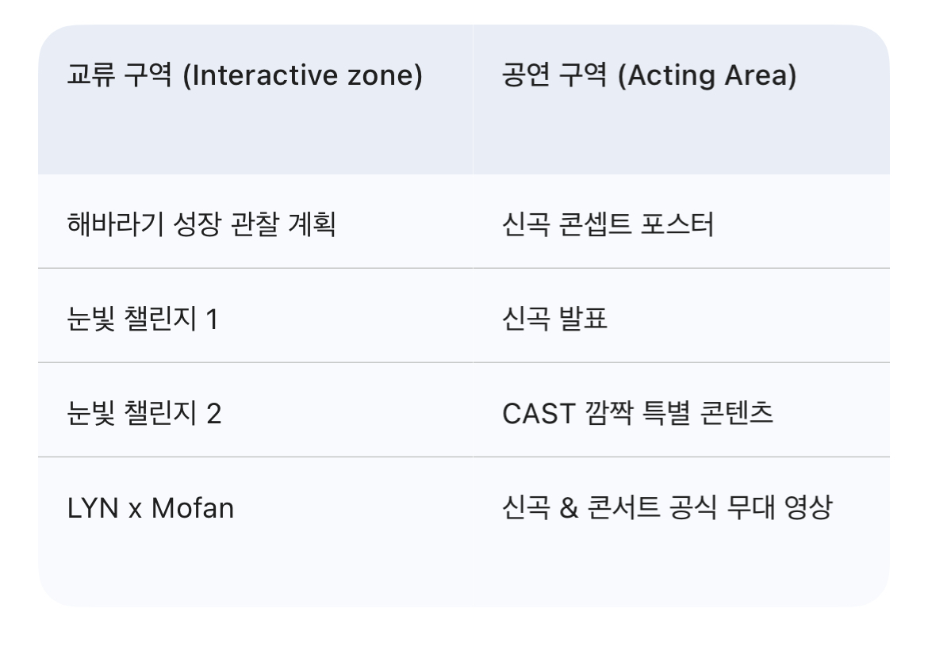The width and height of the screenshot is (928, 658).
Task: Click the "공연 구역 (Acting Area)" column header
Action: pos(649,76)
